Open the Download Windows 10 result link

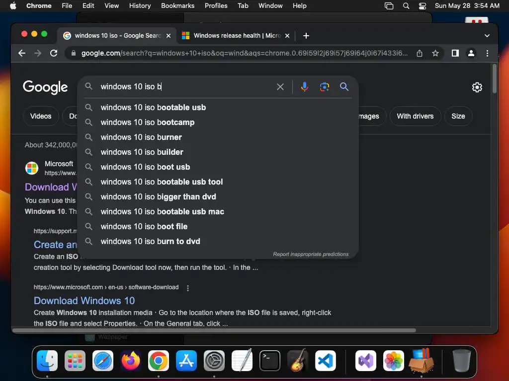tap(84, 301)
